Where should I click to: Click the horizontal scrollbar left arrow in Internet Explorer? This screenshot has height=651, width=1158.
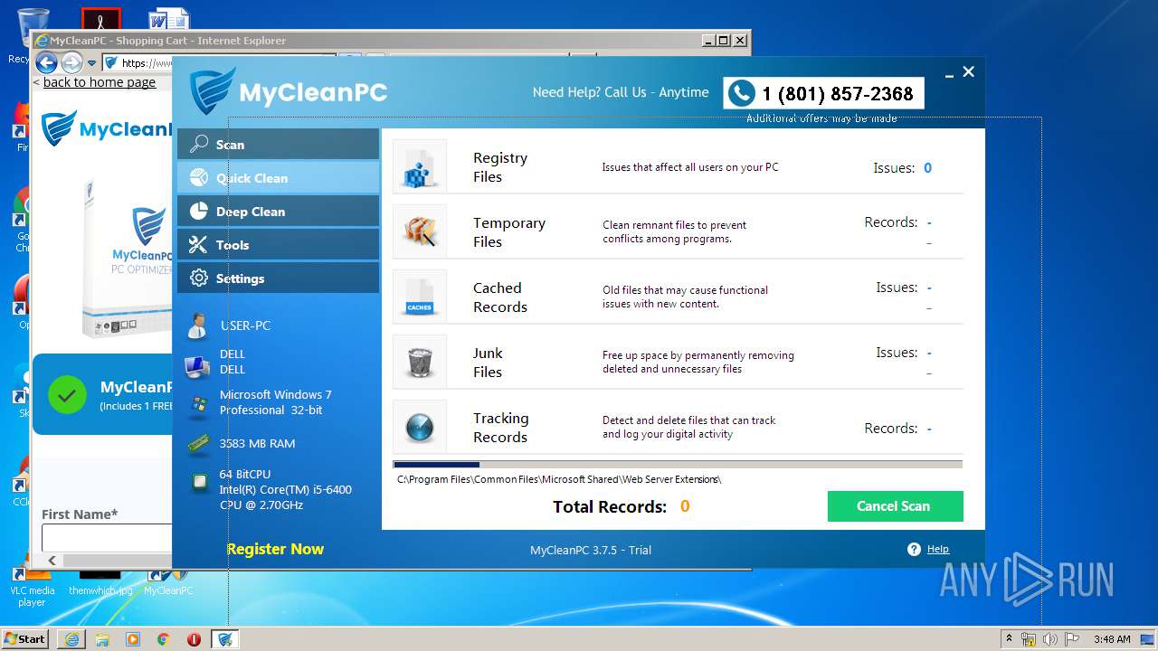point(52,561)
